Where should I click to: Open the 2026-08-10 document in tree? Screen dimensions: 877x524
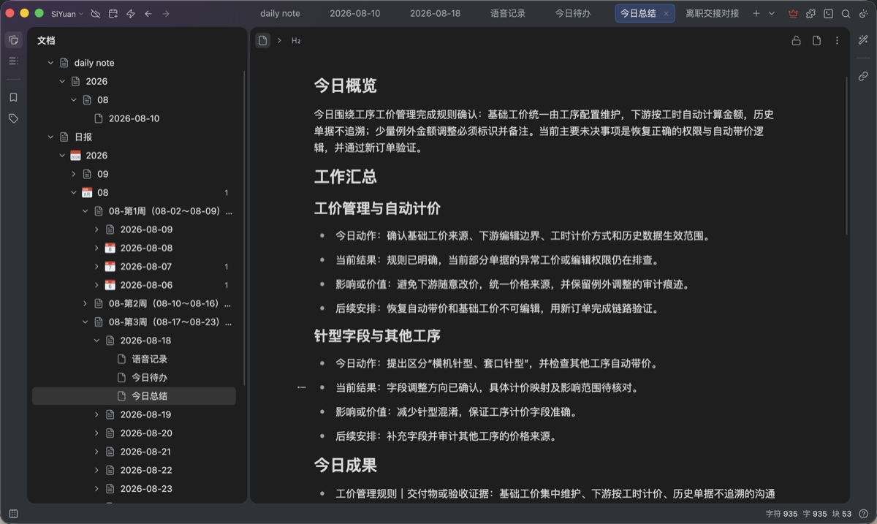pyautogui.click(x=134, y=118)
